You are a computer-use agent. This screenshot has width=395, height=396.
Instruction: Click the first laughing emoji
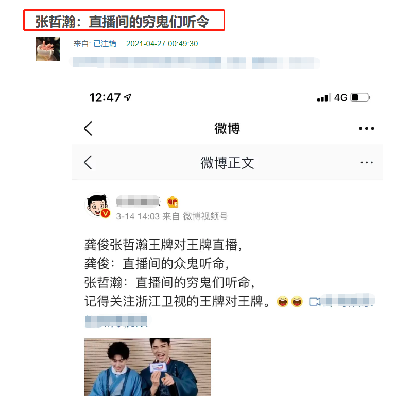pos(283,302)
